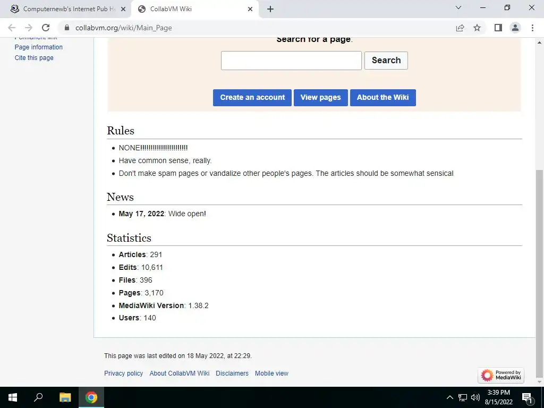Click 'MediaWiki Version: 1.38.2' text

(x=164, y=305)
